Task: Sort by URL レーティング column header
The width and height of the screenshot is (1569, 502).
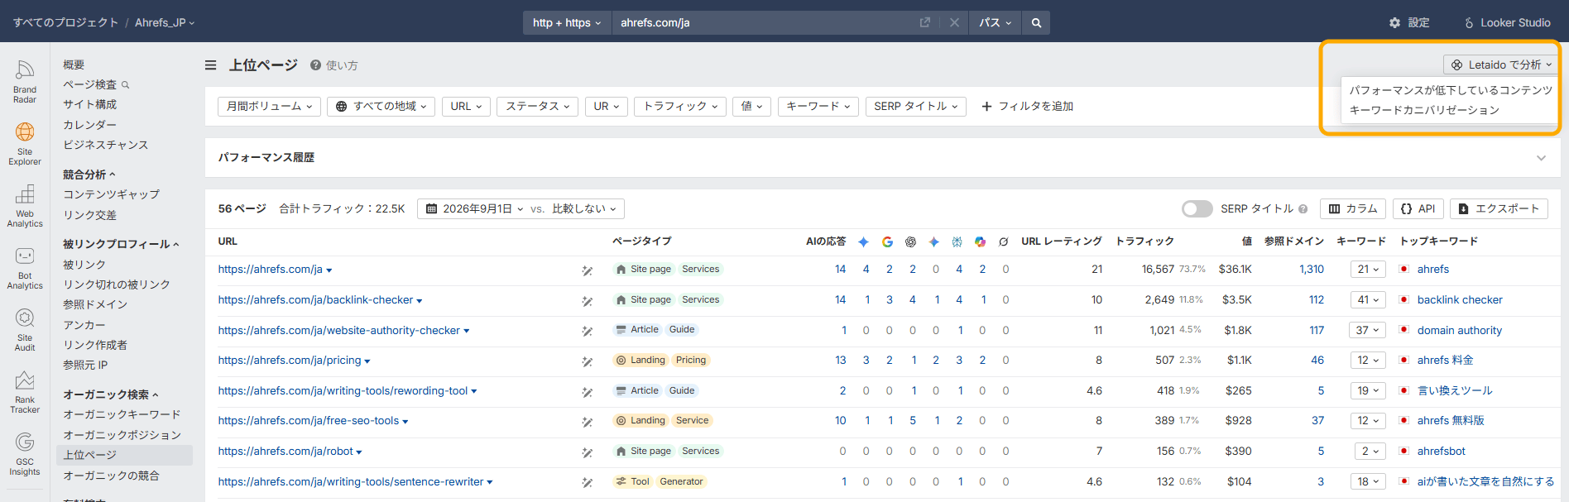Action: pyautogui.click(x=1061, y=241)
